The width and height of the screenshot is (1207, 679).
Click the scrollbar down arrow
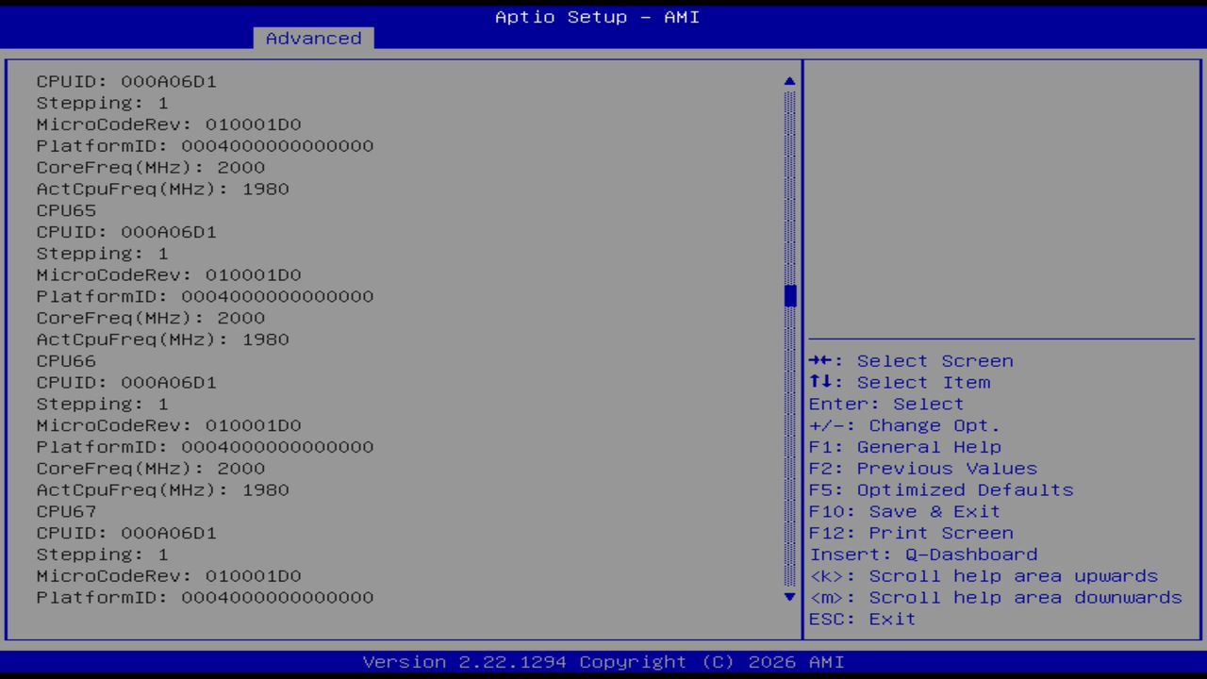click(788, 597)
